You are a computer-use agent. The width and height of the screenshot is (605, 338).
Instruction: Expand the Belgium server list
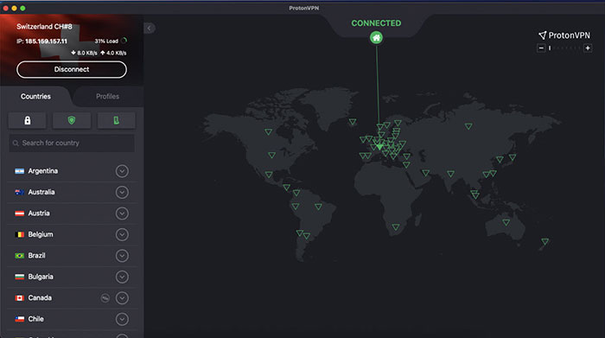[122, 234]
